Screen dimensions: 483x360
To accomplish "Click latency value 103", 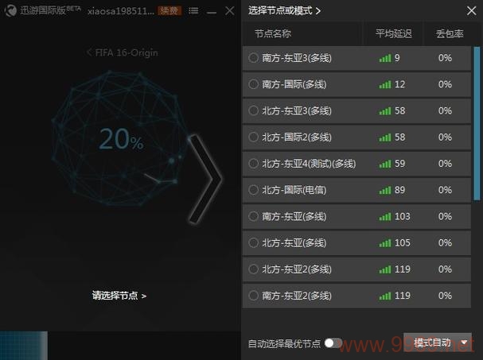I will point(403,216).
